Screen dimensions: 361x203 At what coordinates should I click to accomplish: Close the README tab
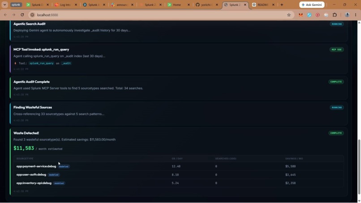(273, 4)
